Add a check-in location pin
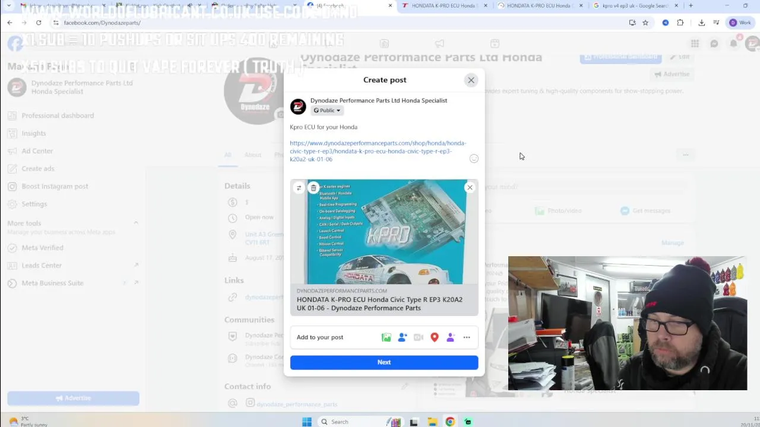Viewport: 760px width, 427px height. pyautogui.click(x=435, y=337)
